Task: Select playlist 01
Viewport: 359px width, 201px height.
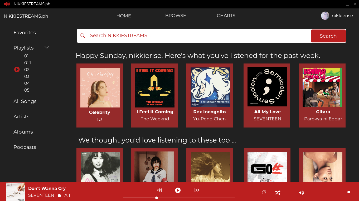Action: click(x=26, y=56)
